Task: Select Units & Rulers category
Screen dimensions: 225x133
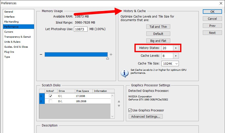Action: tap(12, 42)
